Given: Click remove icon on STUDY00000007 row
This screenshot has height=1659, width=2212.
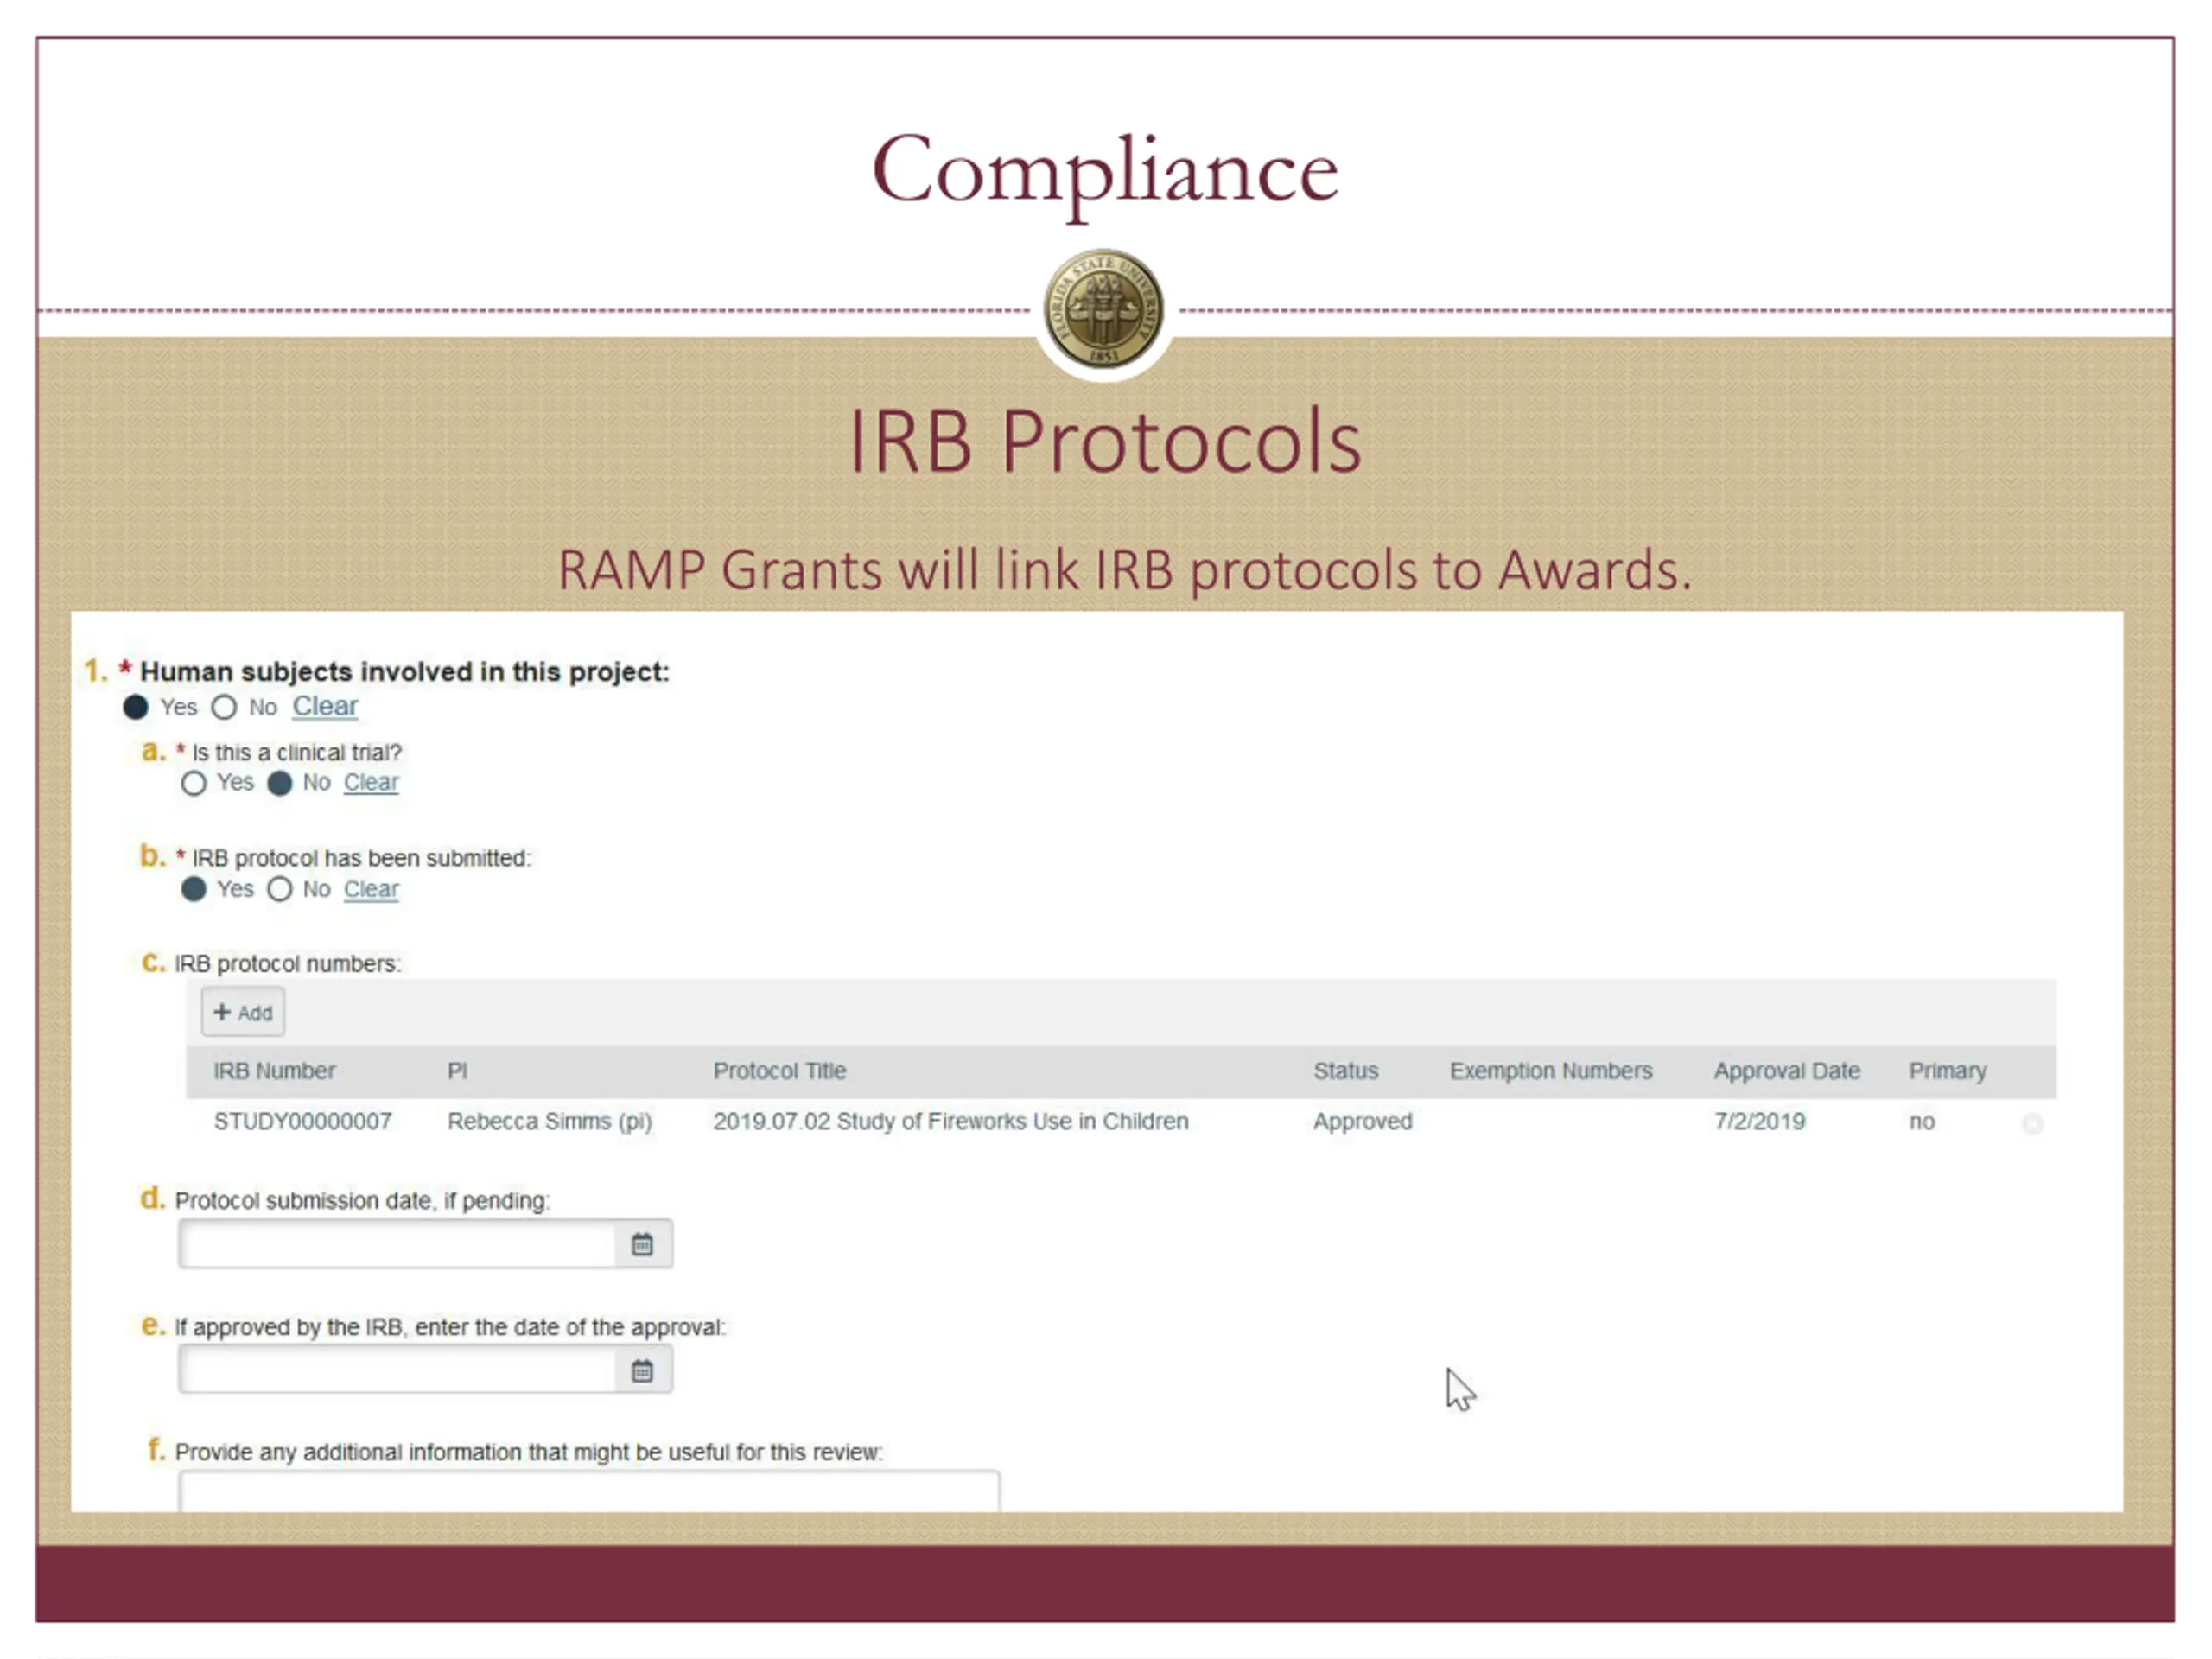Looking at the screenshot, I should [2032, 1123].
